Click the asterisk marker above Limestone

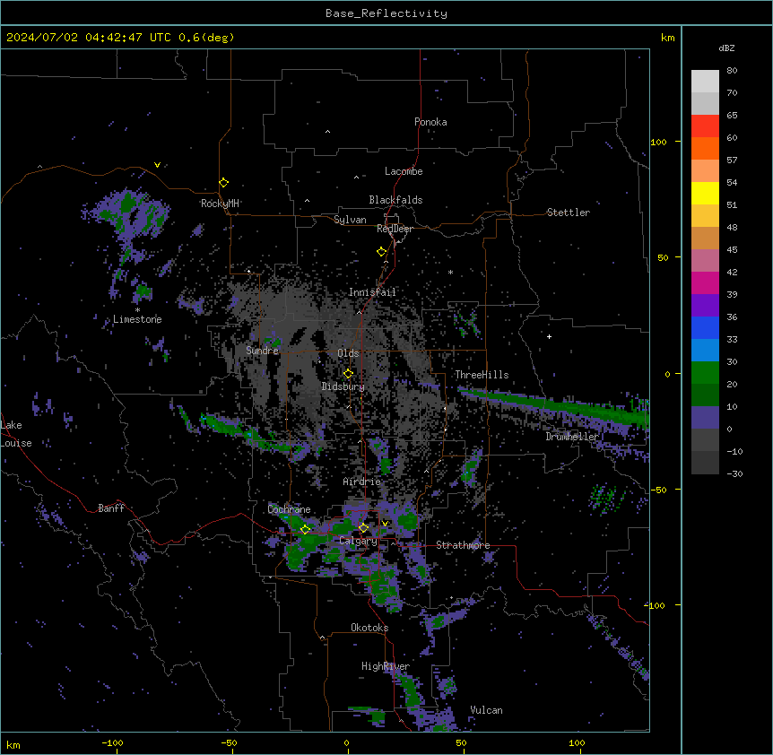(137, 310)
